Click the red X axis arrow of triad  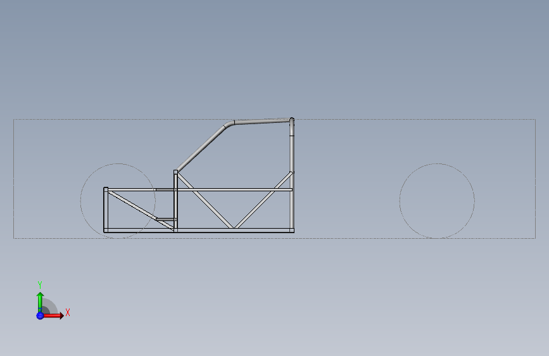[x=53, y=315]
